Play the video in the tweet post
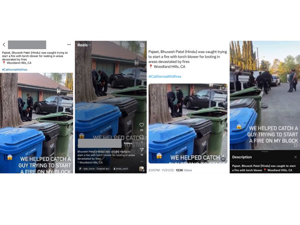 point(188,124)
